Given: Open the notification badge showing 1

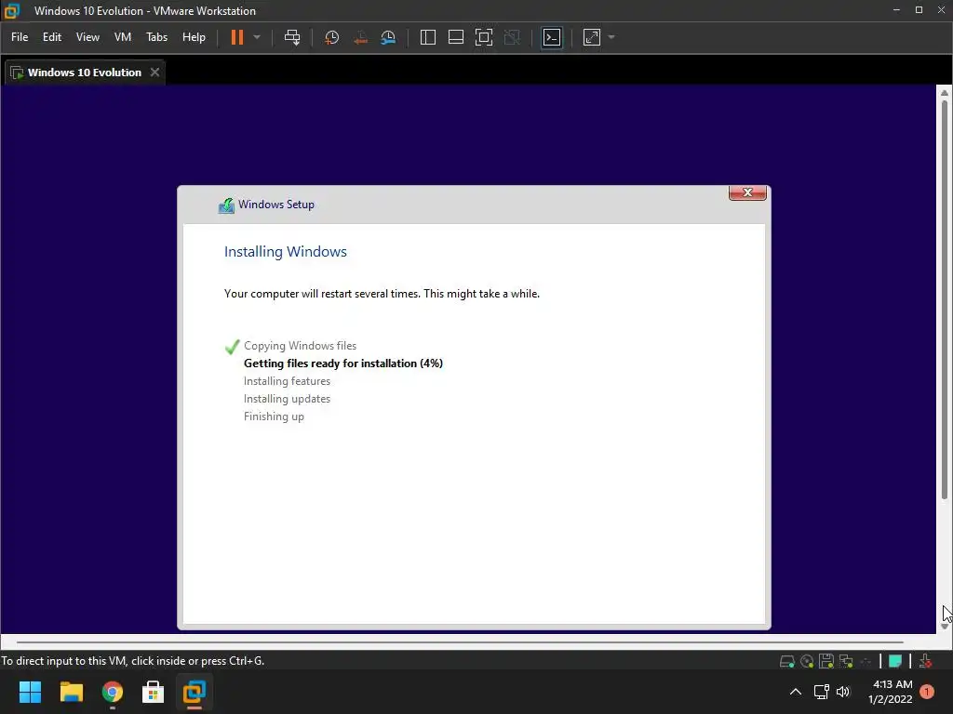Looking at the screenshot, I should pyautogui.click(x=927, y=692).
